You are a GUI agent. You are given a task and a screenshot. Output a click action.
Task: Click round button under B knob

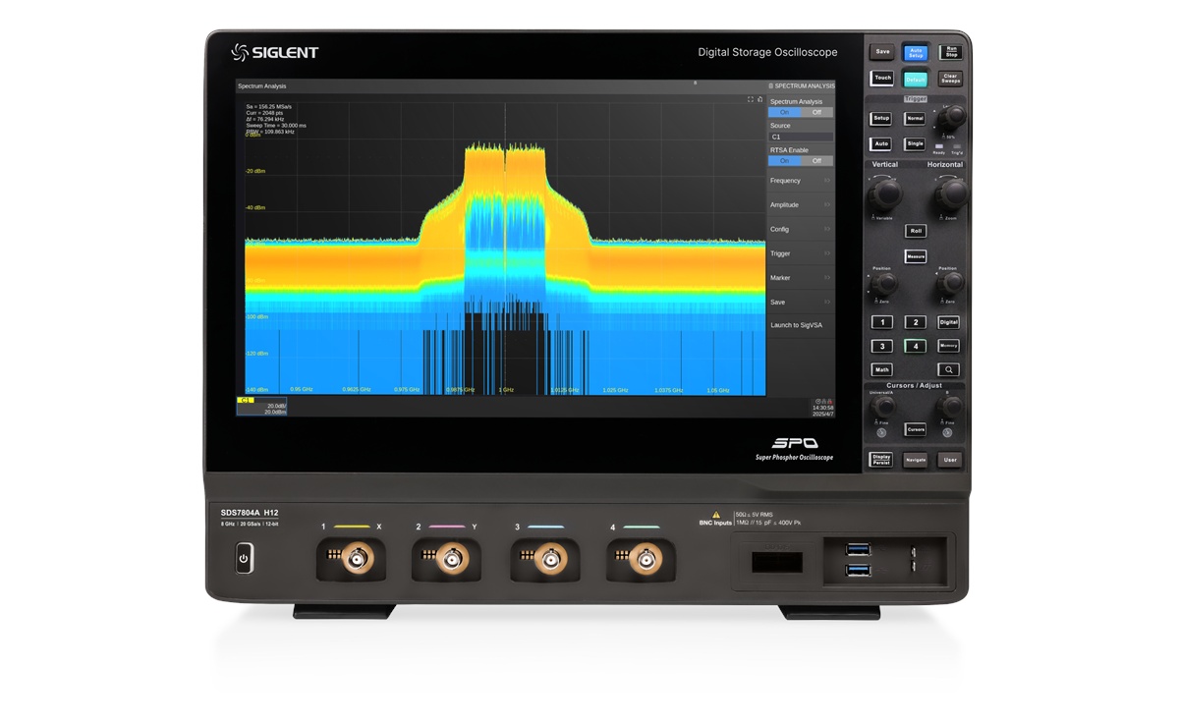[x=947, y=432]
